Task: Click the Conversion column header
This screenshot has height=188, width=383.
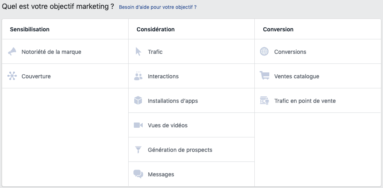Action: [278, 29]
